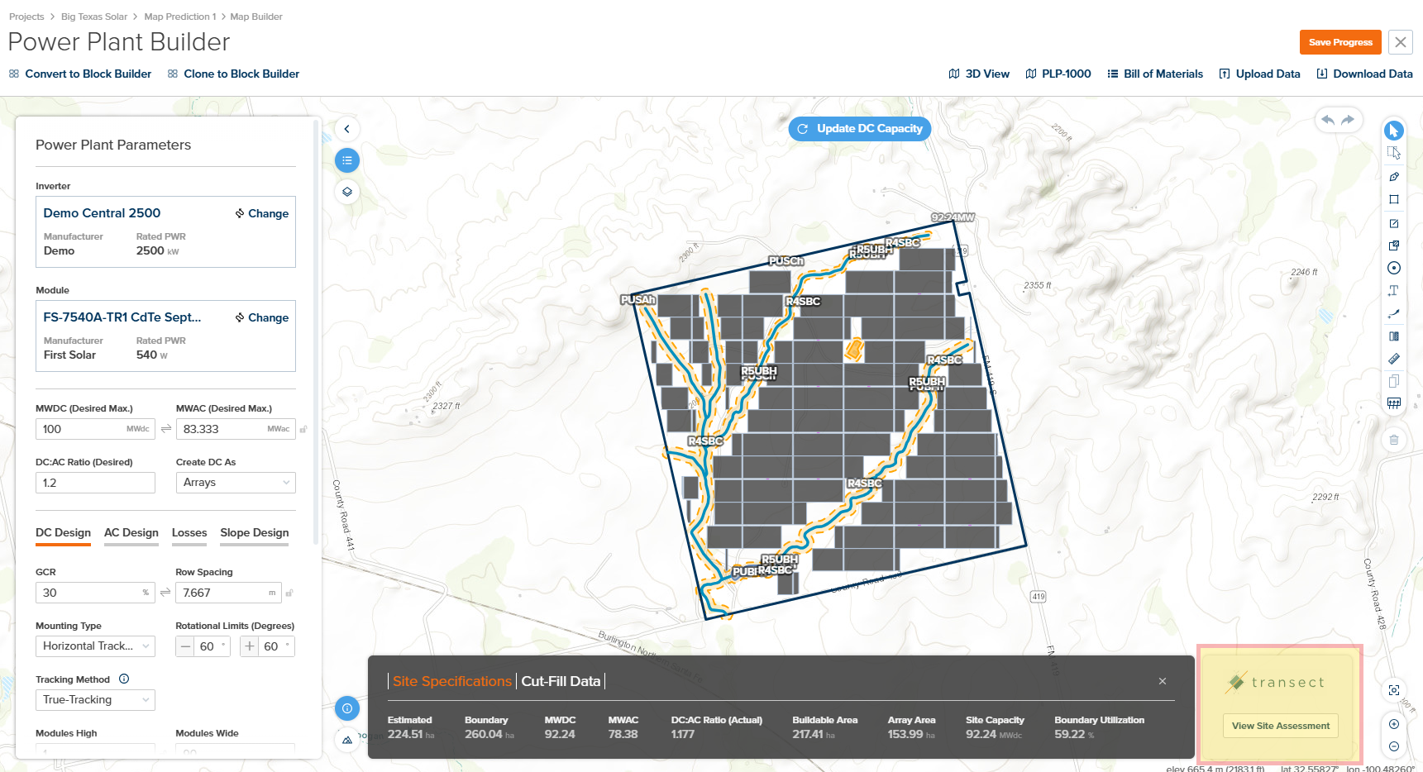Image resolution: width=1423 pixels, height=772 pixels.
Task: Select the pen drawing tool
Action: pyautogui.click(x=1394, y=176)
